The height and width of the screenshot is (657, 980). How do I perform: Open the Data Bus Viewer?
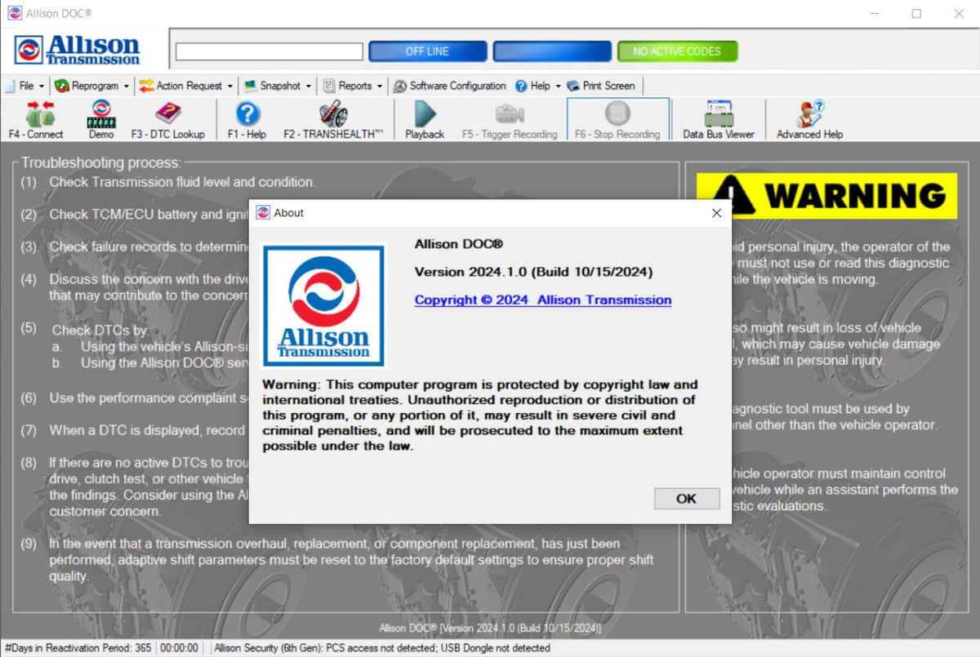point(717,118)
